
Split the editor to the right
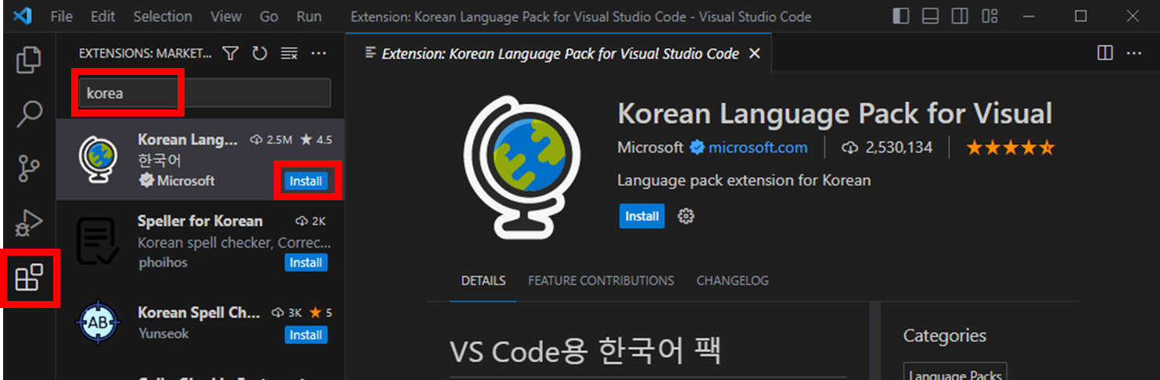(x=1105, y=53)
